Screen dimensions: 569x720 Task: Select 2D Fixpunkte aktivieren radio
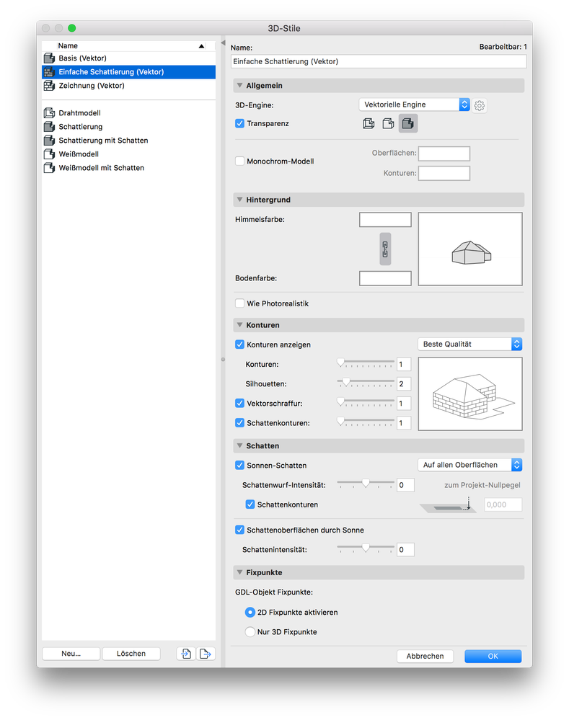[250, 612]
